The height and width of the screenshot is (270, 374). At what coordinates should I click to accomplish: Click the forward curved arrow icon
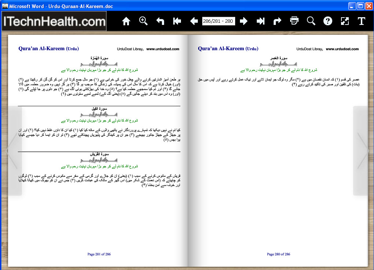pos(277,21)
